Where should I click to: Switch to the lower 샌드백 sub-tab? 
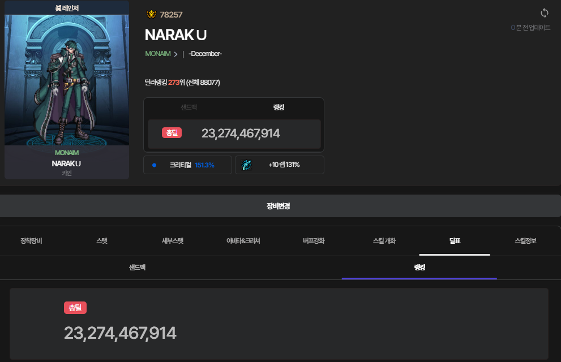point(138,268)
